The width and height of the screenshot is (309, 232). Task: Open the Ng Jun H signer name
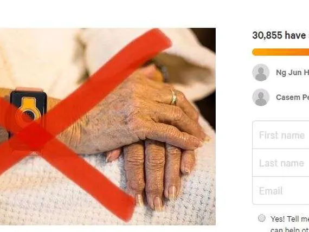click(x=292, y=73)
